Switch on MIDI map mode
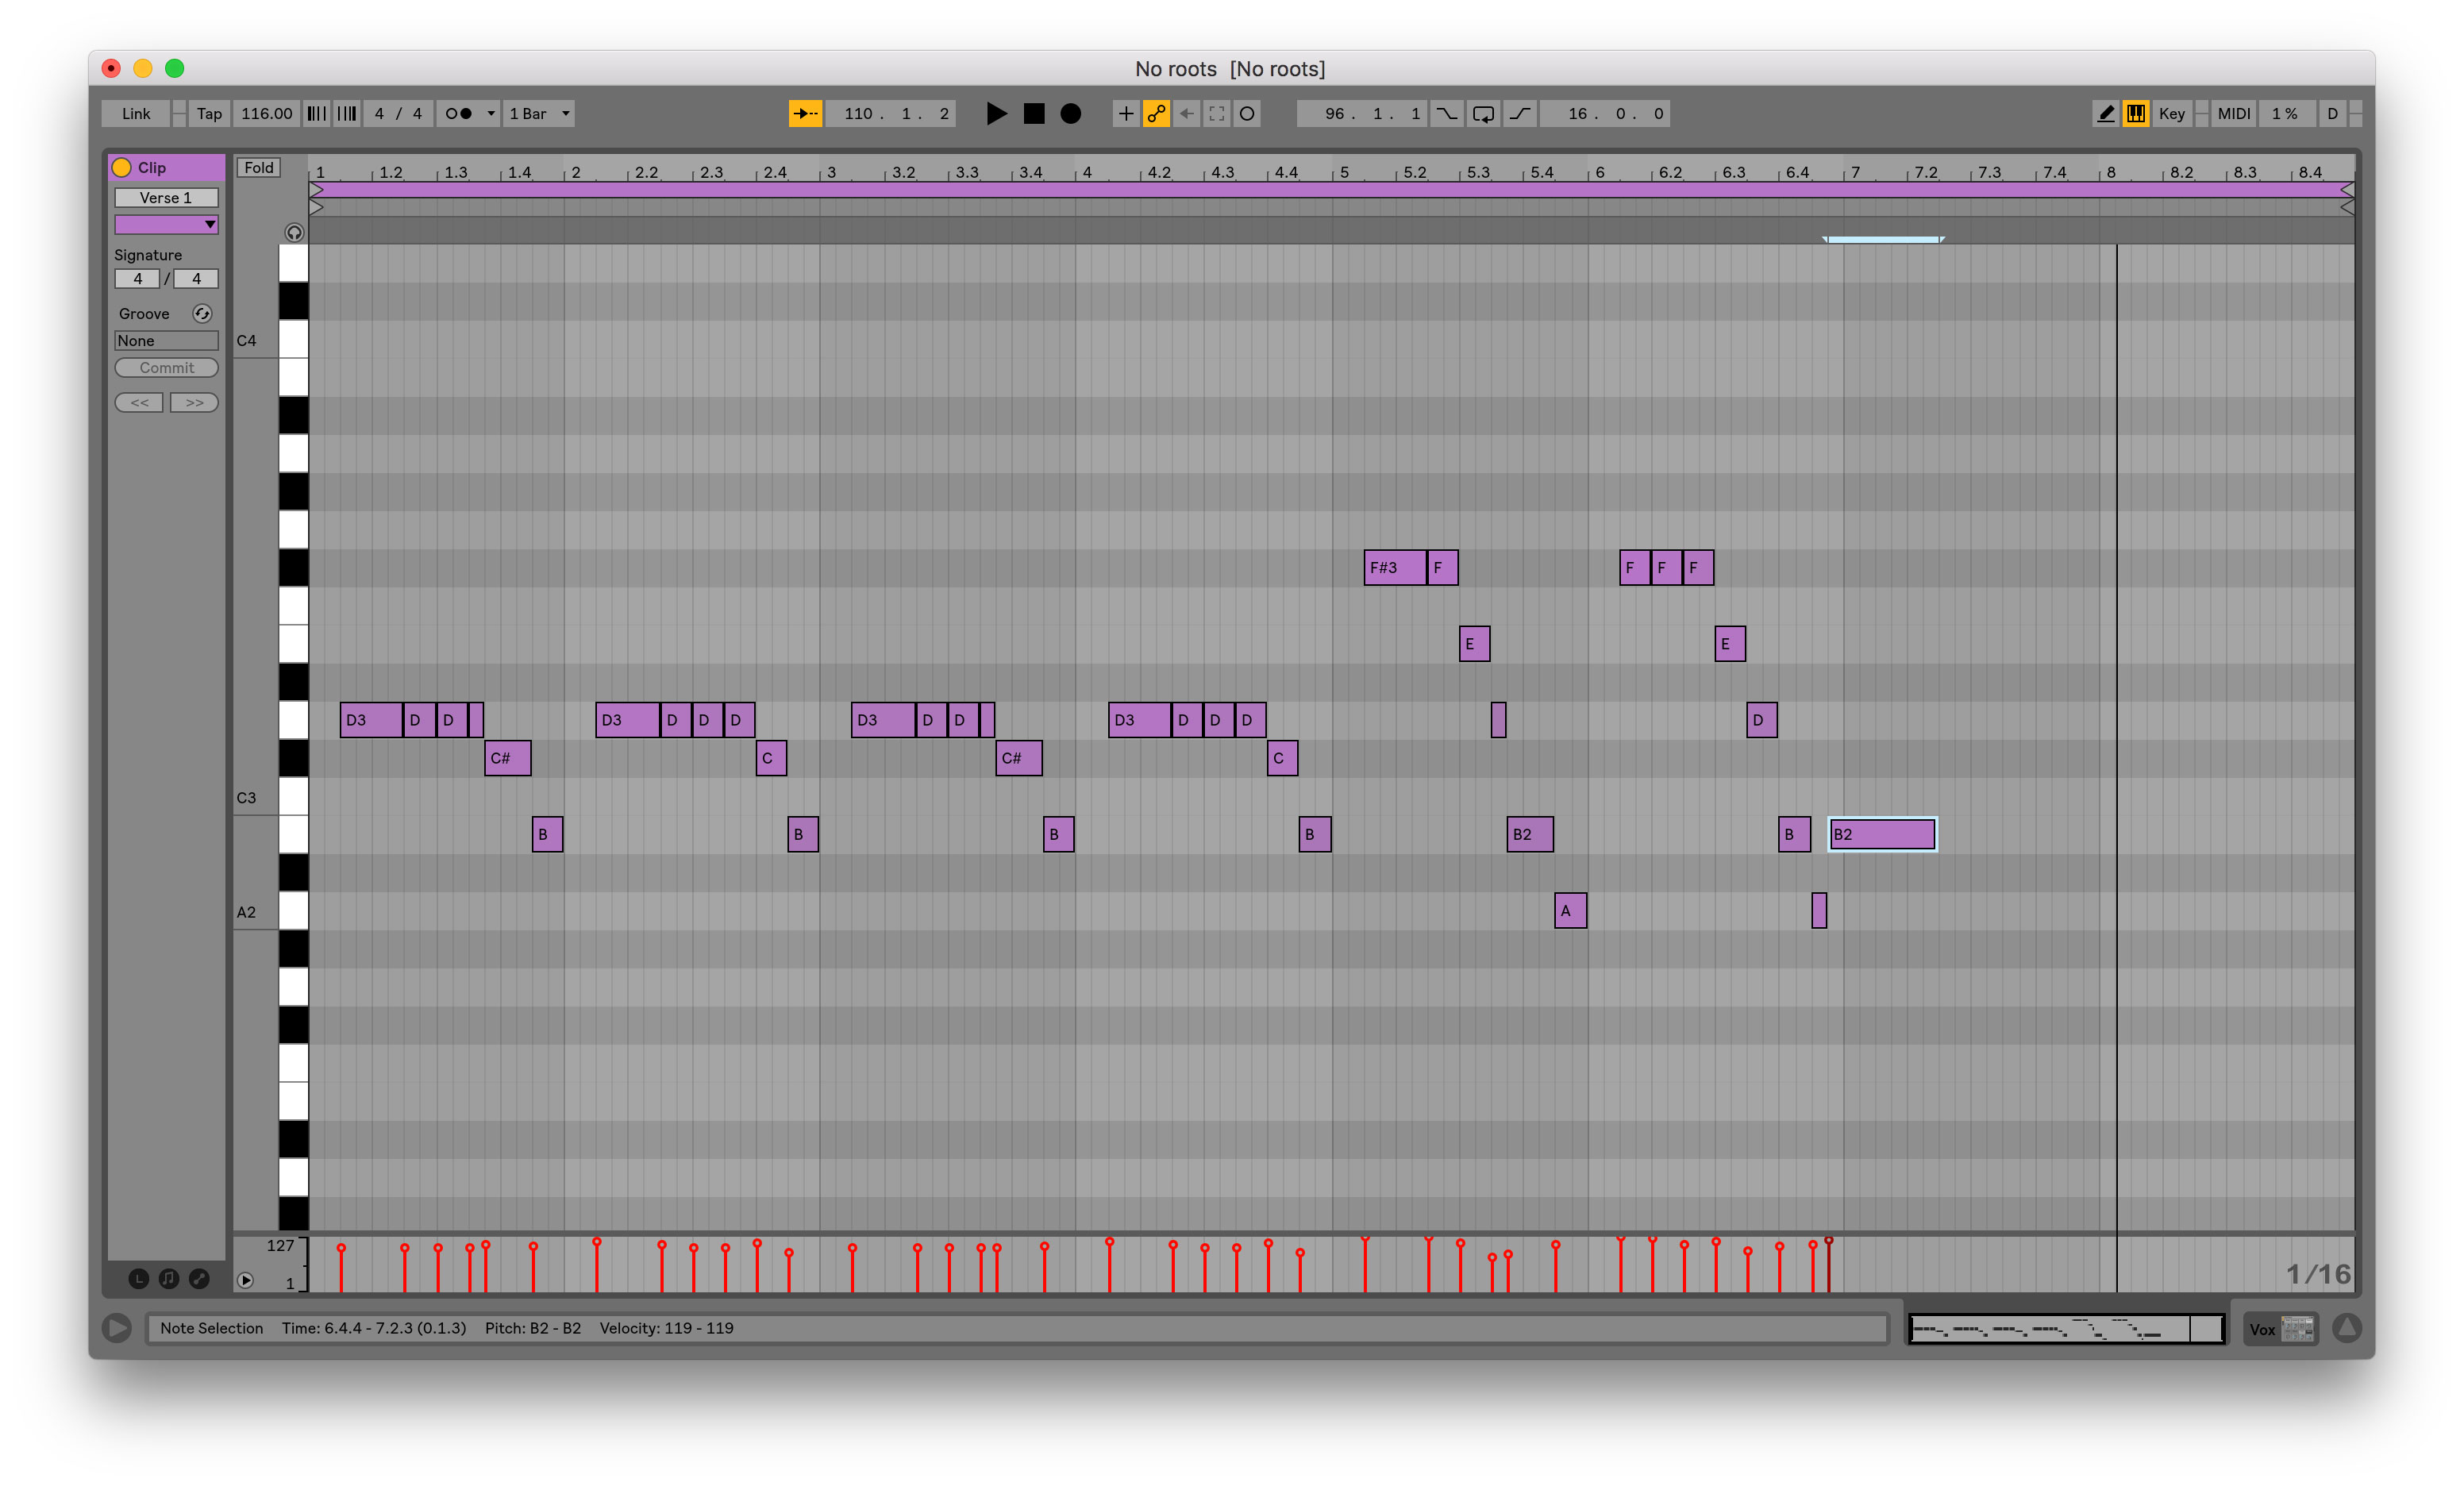This screenshot has height=1486, width=2464. pos(2233,114)
